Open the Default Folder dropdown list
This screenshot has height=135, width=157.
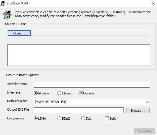92,102
